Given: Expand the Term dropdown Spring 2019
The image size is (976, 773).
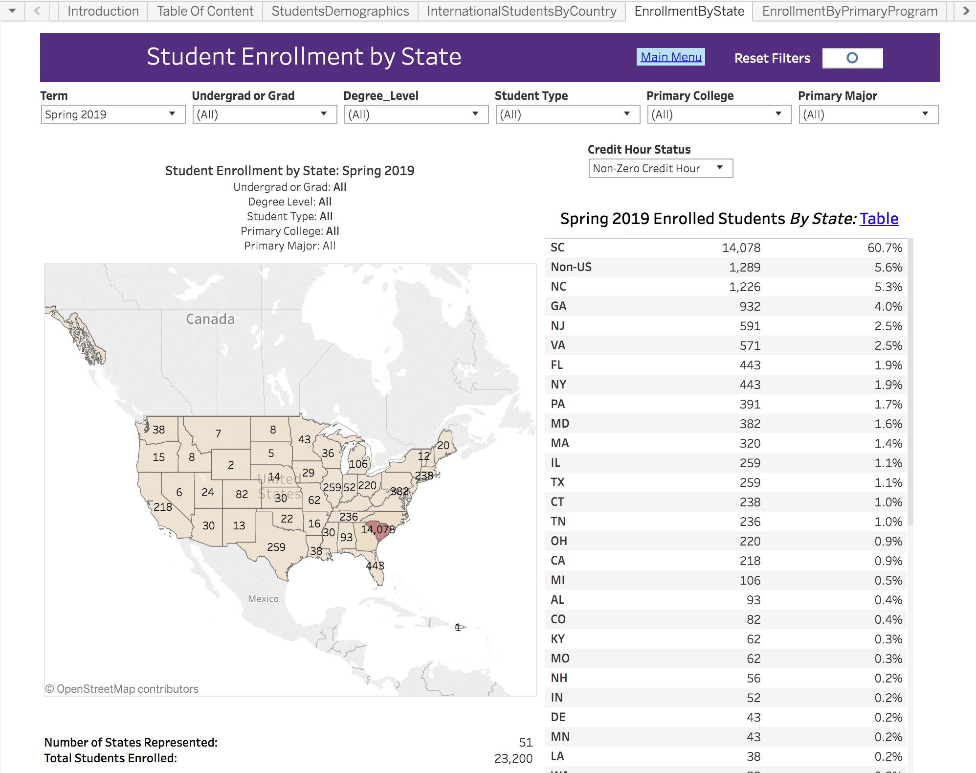Looking at the screenshot, I should (113, 114).
